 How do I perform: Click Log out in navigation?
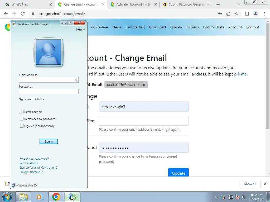pos(253,27)
